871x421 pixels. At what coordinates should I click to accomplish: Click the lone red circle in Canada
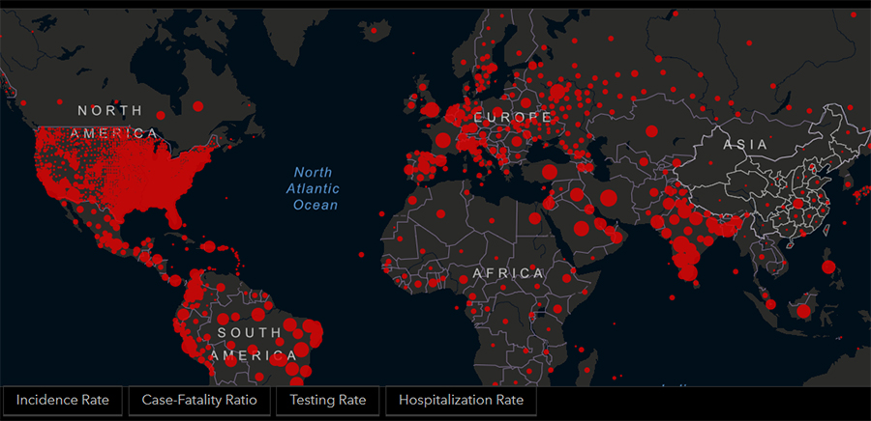pyautogui.click(x=197, y=106)
